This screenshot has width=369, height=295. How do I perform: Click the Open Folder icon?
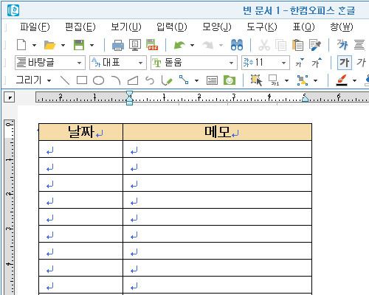(49, 45)
